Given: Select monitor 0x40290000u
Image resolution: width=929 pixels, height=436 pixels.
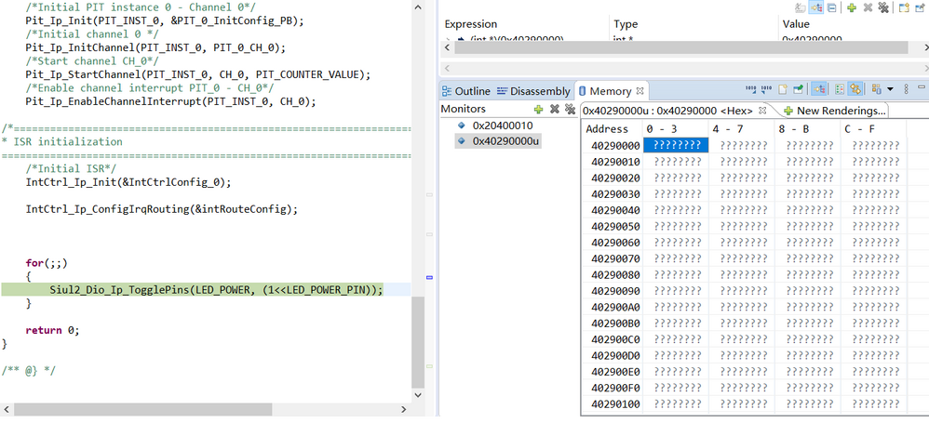Looking at the screenshot, I should point(506,140).
